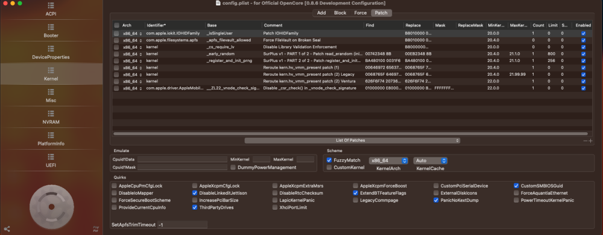Enable the AppleXcpmCfgLock quirk

[195, 186]
